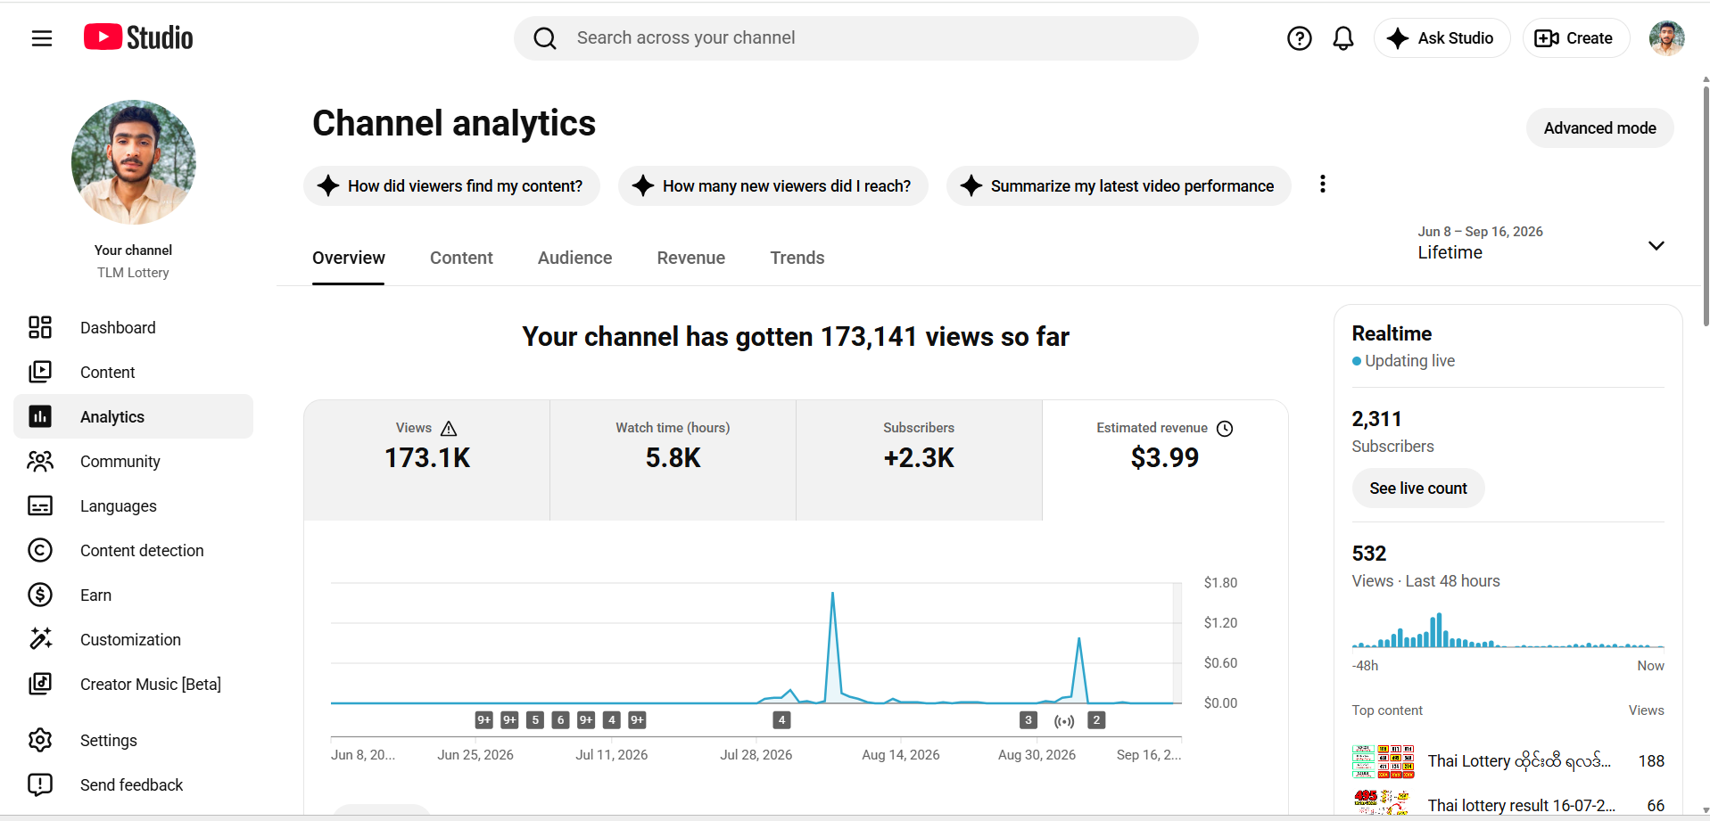Click 'Summarize my latest video performance' chip
This screenshot has width=1710, height=821.
pyautogui.click(x=1119, y=186)
